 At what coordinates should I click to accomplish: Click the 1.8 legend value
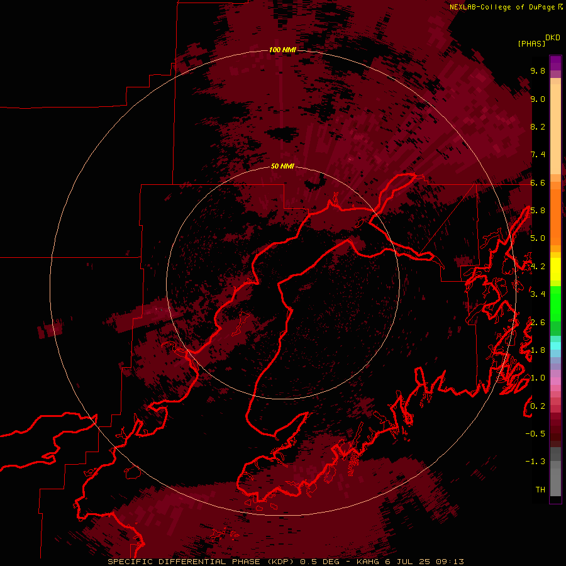click(538, 350)
